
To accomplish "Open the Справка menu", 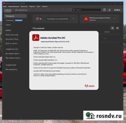I will point(44,6).
